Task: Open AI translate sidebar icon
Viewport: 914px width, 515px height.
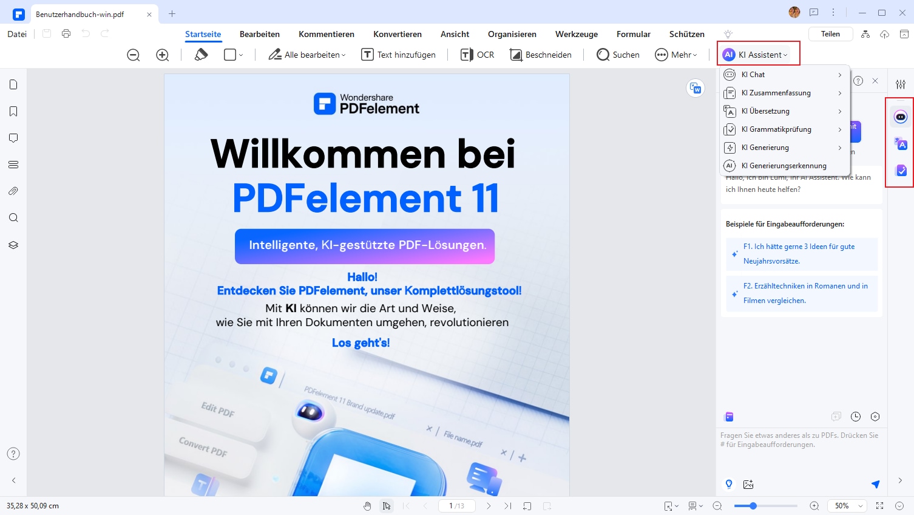Action: [901, 143]
